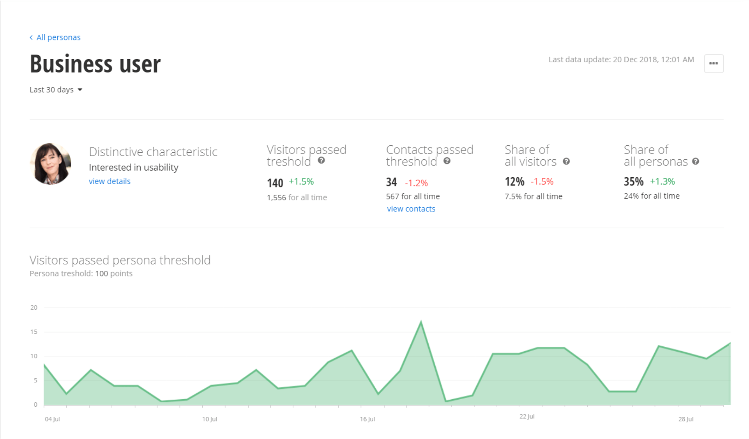Click the dropdown arrow next to Last 30 days
This screenshot has height=439, width=749.
pos(80,90)
